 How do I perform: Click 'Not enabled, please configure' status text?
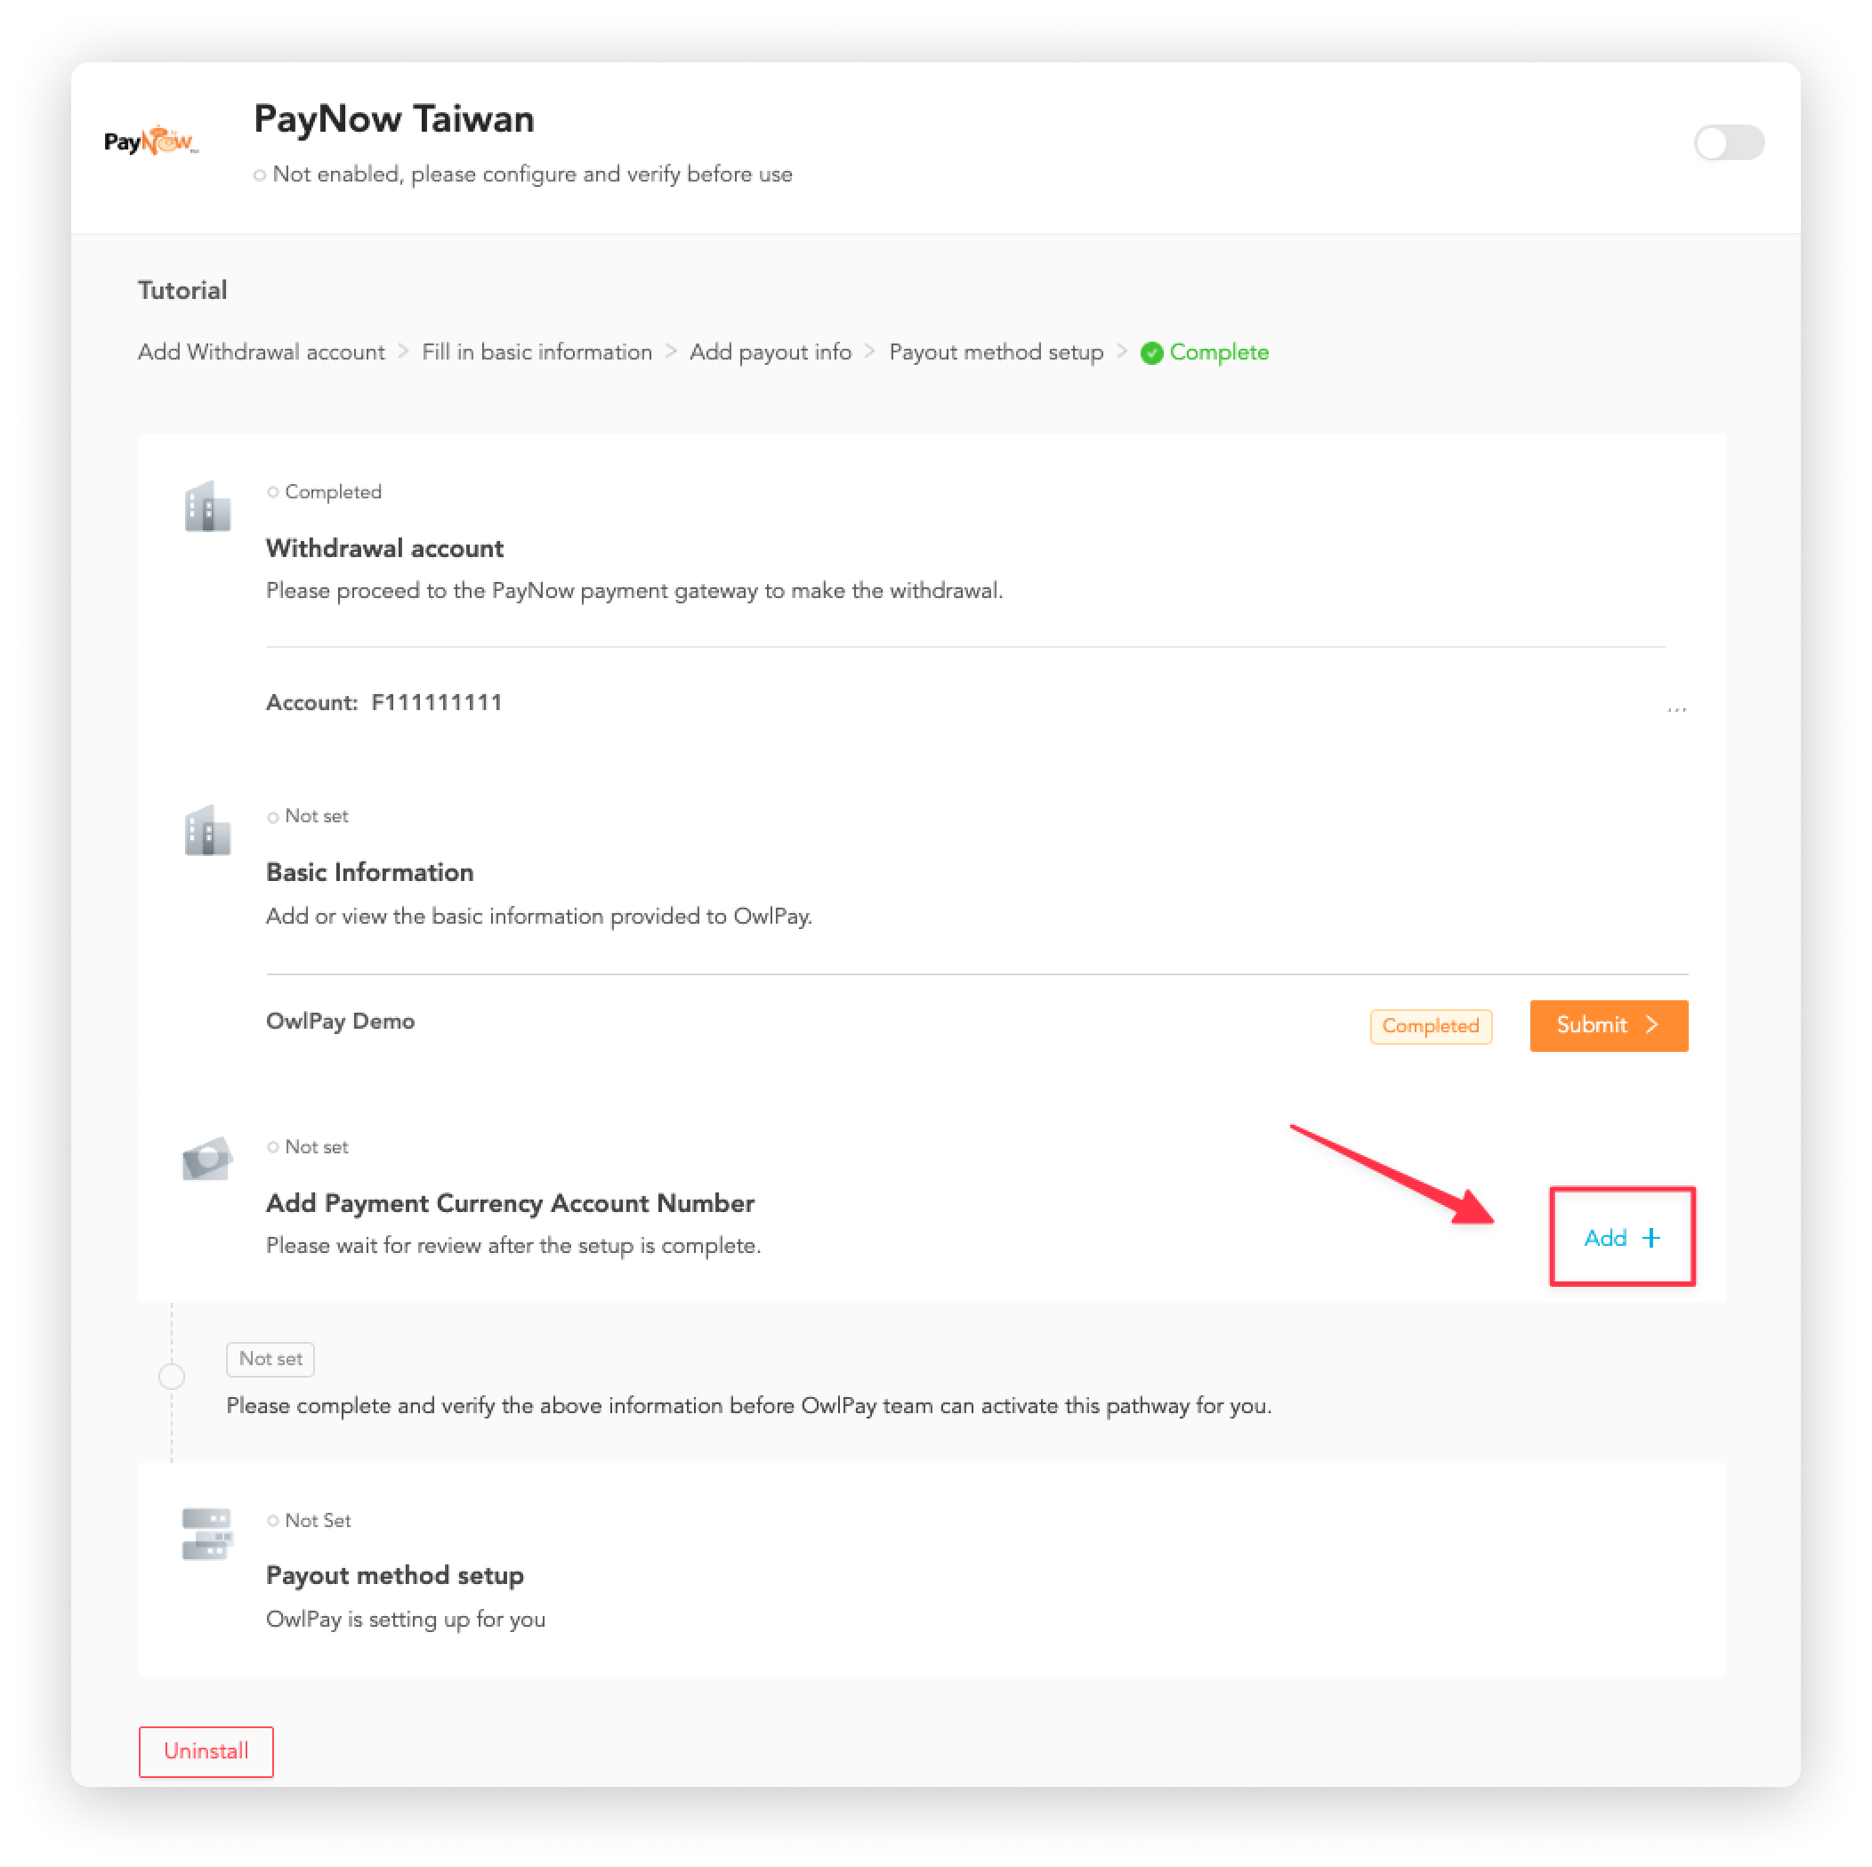[x=532, y=174]
